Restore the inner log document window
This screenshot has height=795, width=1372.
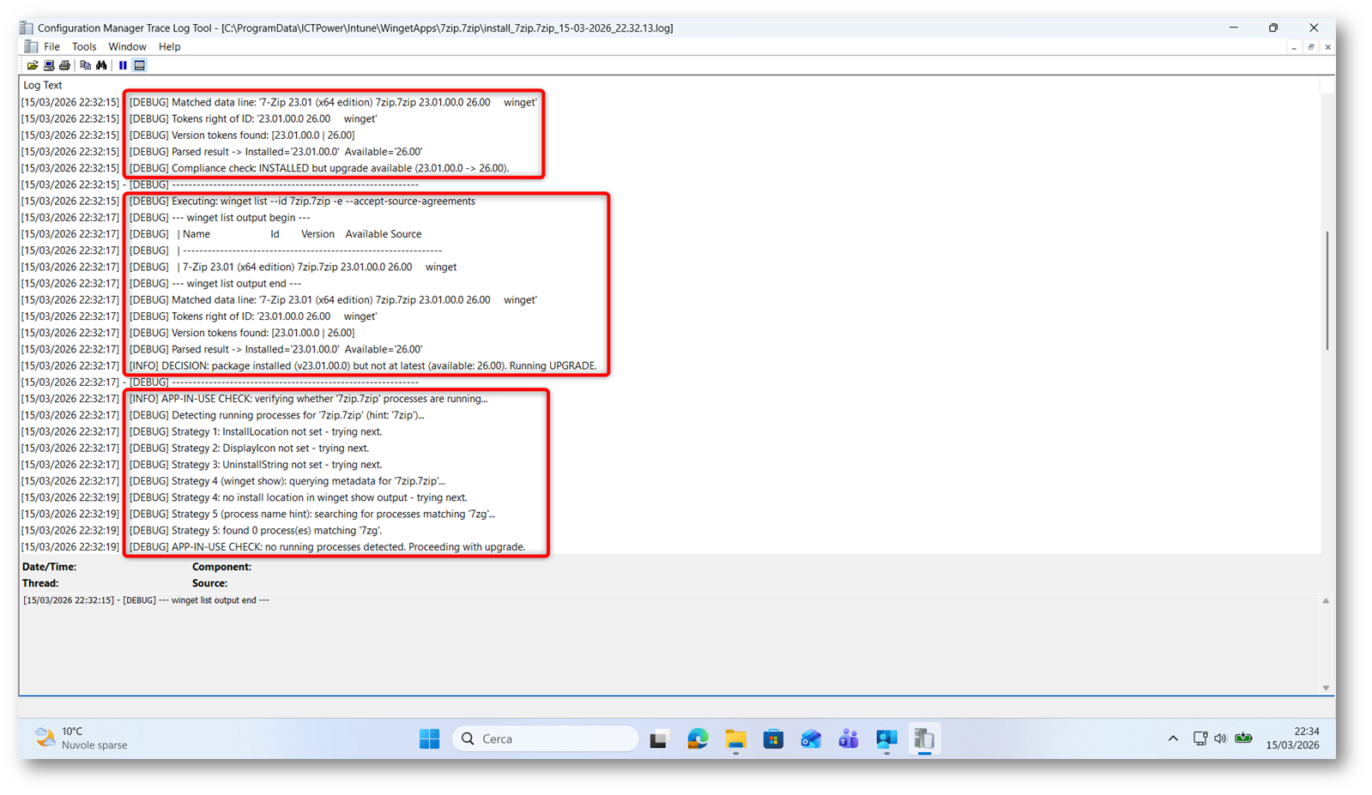click(x=1310, y=47)
